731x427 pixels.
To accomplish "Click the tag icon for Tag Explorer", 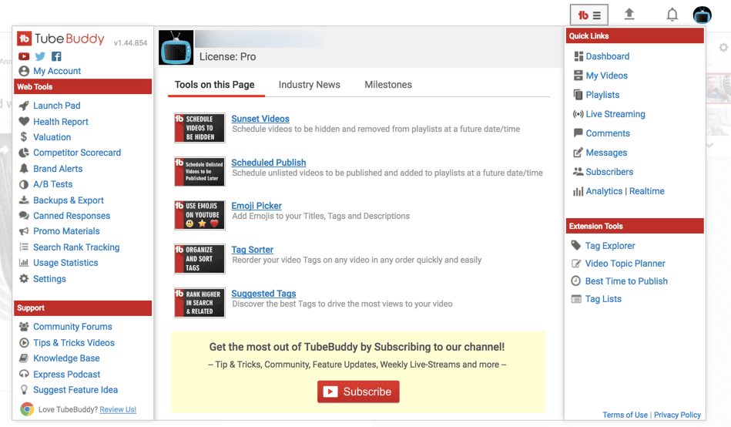I will pos(576,245).
